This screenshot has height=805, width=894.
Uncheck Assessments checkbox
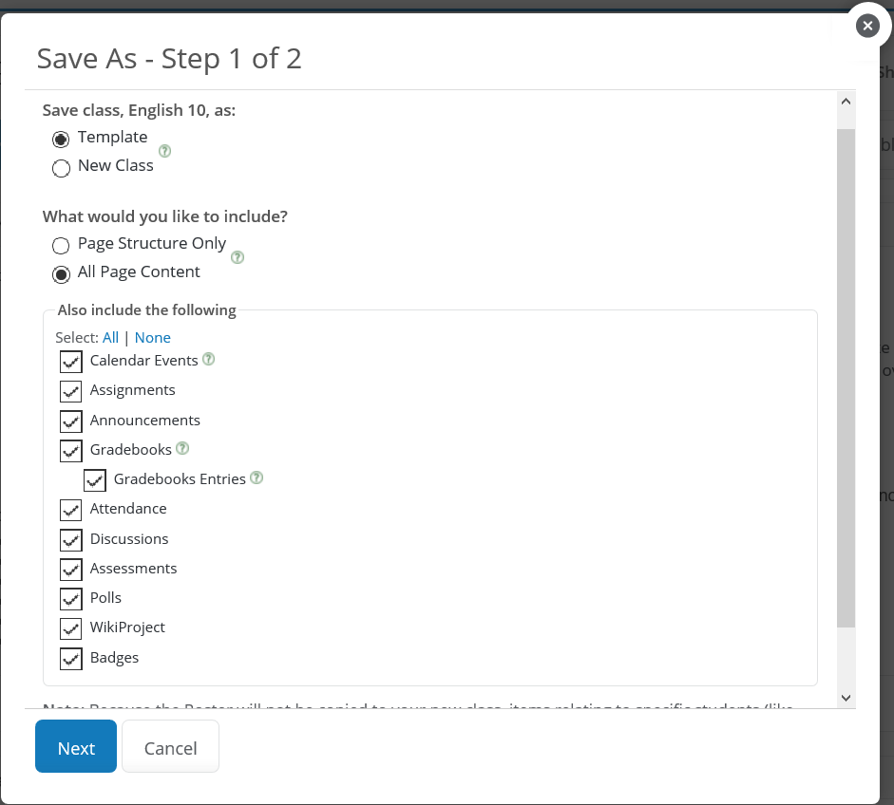point(70,570)
